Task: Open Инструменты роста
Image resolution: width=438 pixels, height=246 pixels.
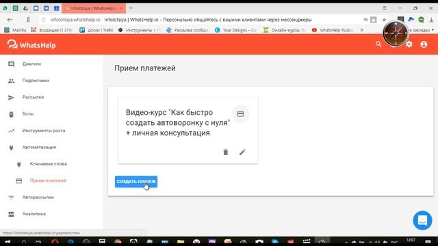Action: (x=44, y=131)
